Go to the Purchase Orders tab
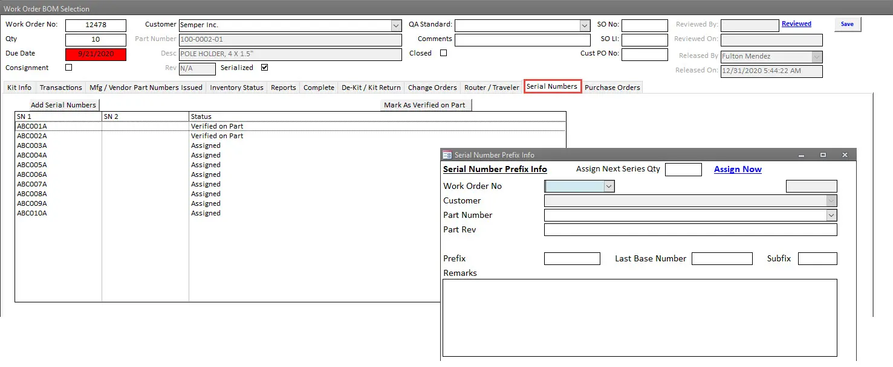The image size is (893, 367). click(x=612, y=88)
